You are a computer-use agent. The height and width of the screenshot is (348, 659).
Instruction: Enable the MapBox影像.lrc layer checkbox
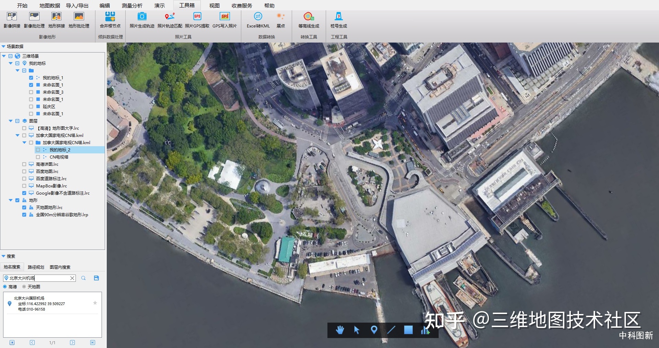click(24, 186)
